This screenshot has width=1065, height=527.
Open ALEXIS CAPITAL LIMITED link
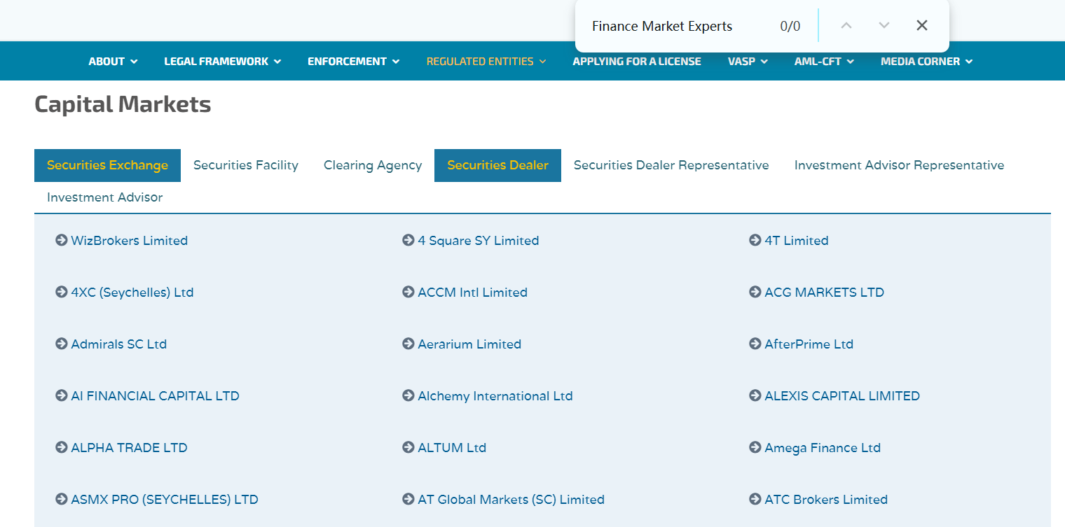(842, 395)
